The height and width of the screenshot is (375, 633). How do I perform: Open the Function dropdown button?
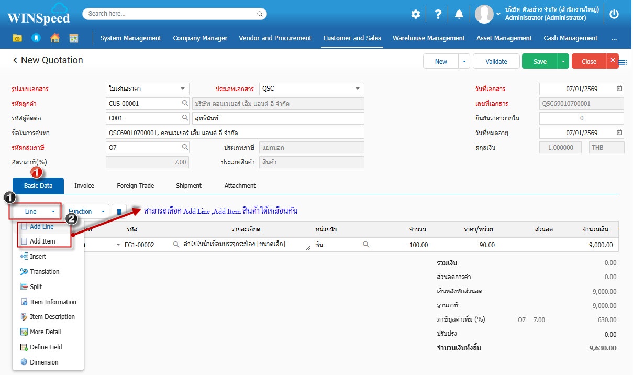[86, 212]
